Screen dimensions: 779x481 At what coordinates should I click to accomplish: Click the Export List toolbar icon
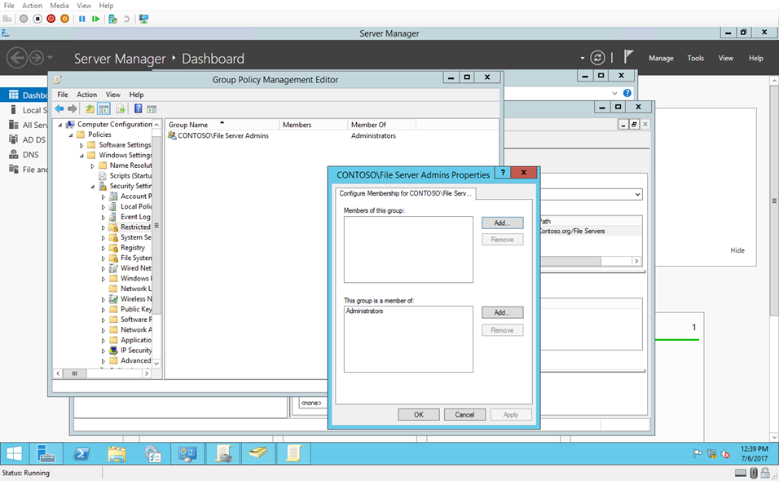point(121,108)
